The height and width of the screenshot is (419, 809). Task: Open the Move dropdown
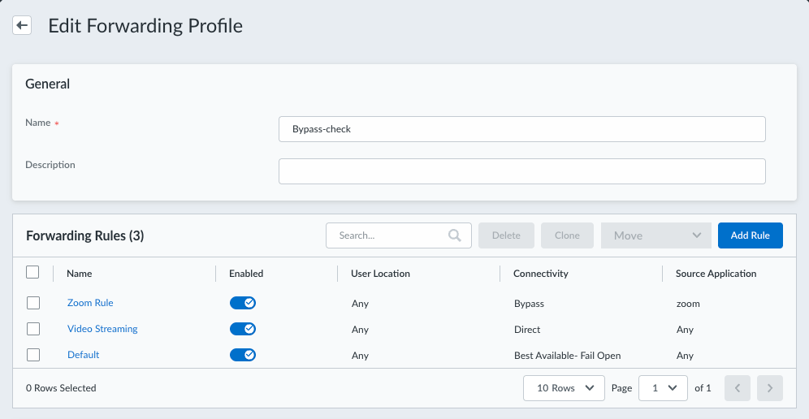tap(655, 235)
